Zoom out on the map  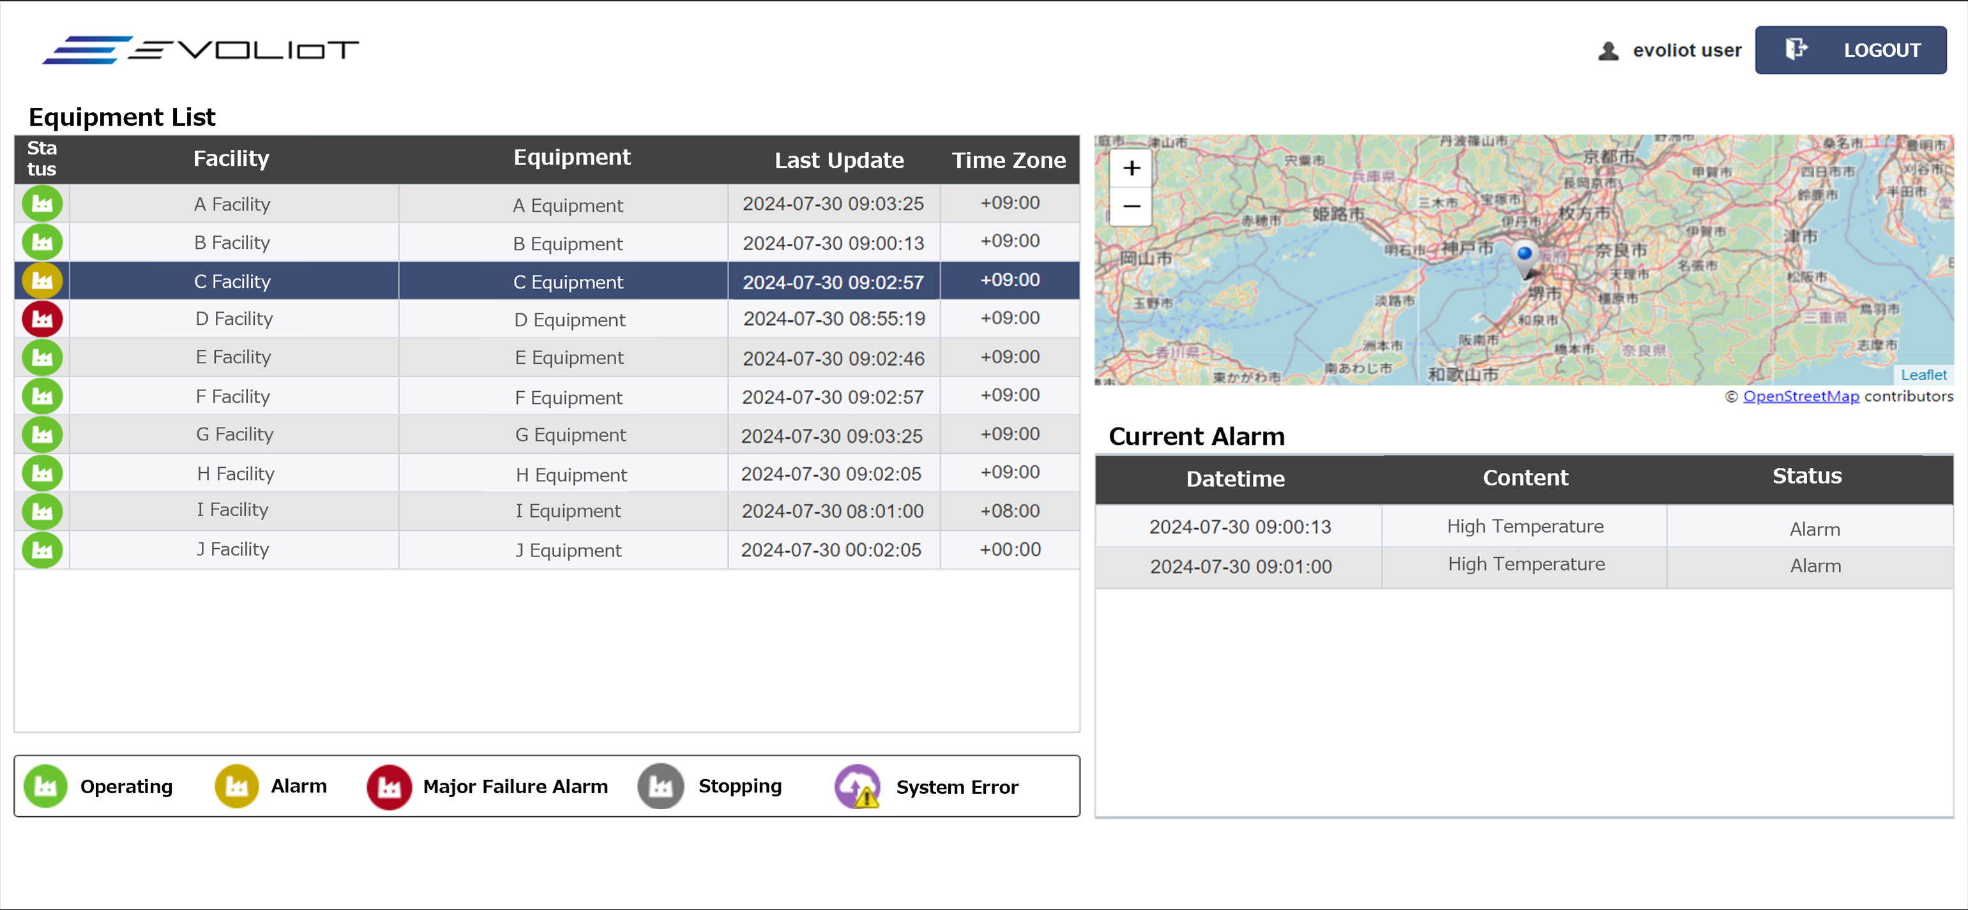coord(1132,206)
